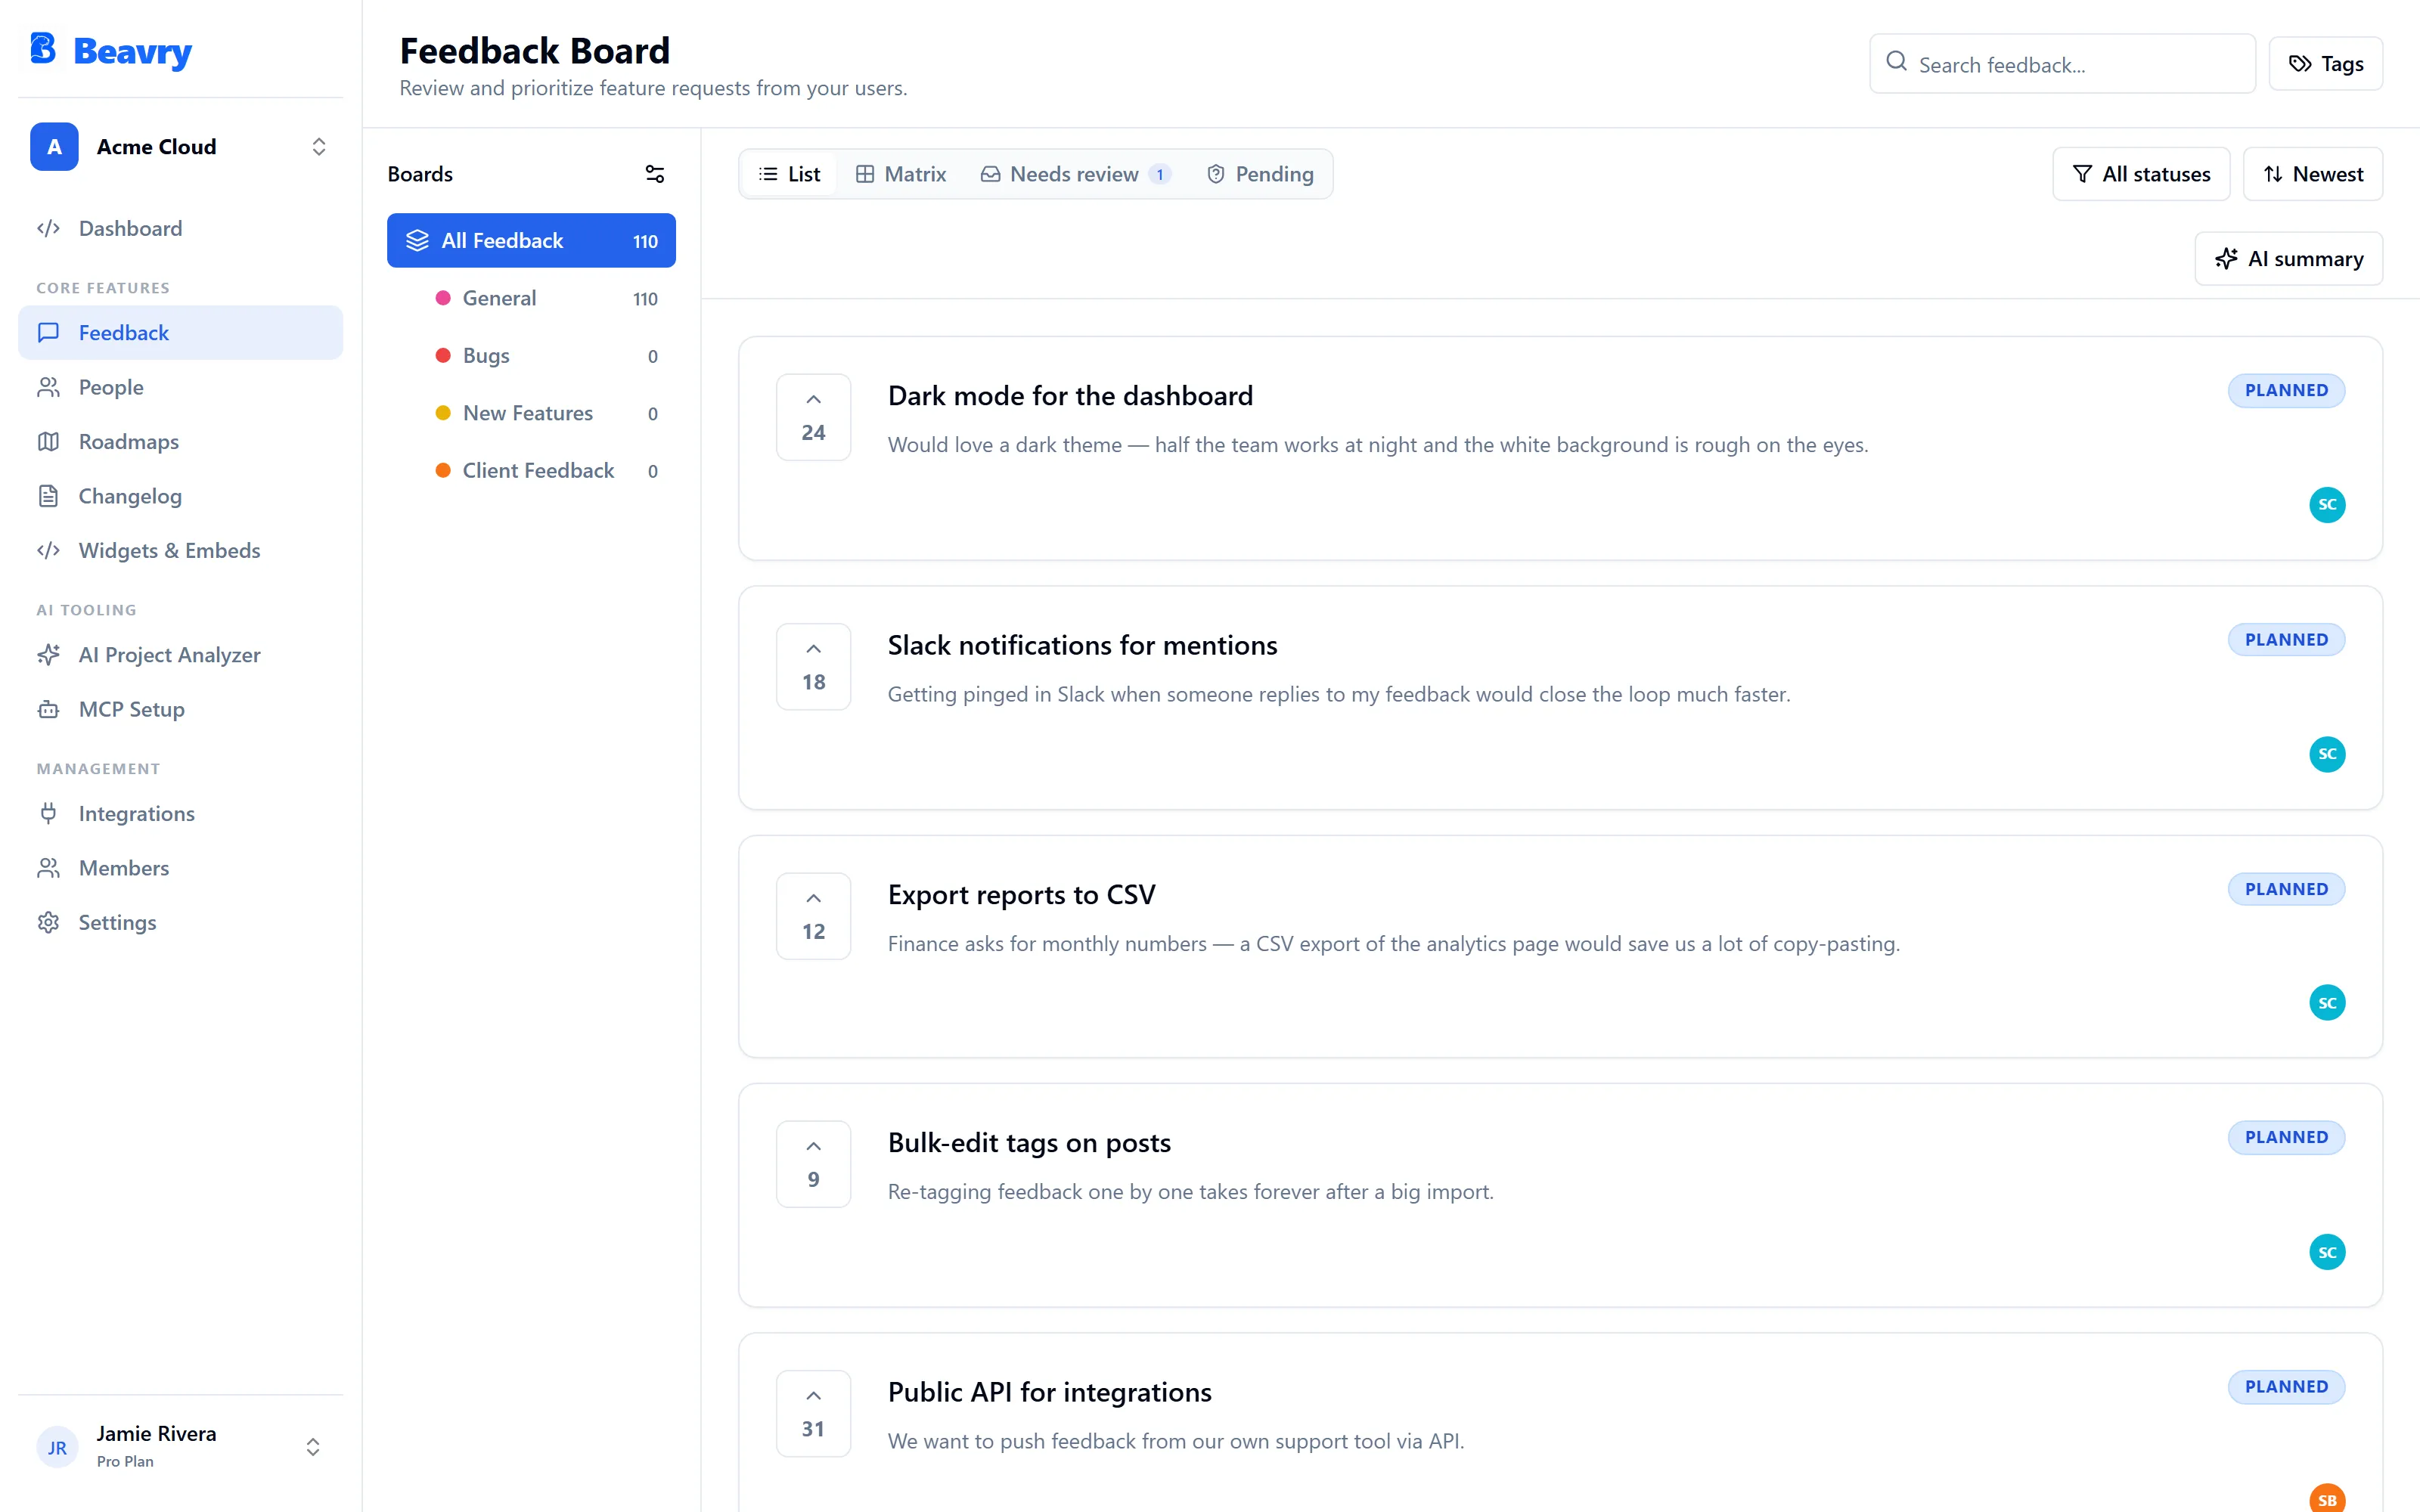This screenshot has width=2420, height=1512.
Task: Click the Beavry brand name
Action: (x=132, y=51)
